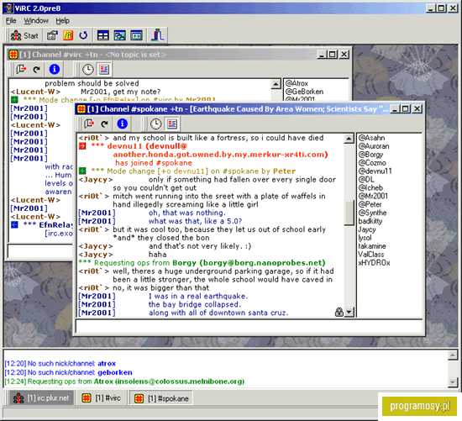
Task: Open the File menu
Action: click(11, 21)
